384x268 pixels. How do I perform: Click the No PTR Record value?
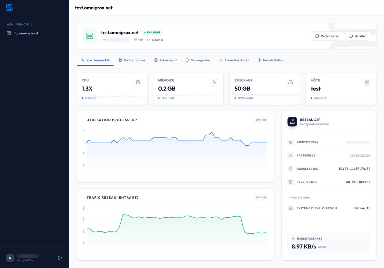coord(358,182)
